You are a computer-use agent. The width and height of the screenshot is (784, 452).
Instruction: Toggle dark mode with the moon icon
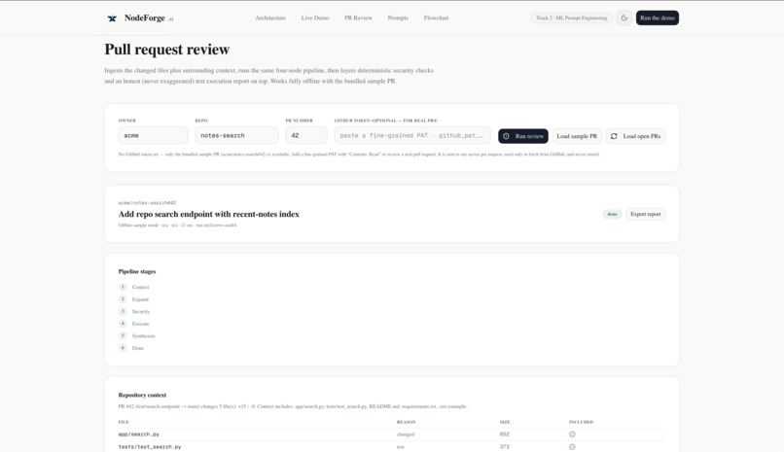click(624, 17)
